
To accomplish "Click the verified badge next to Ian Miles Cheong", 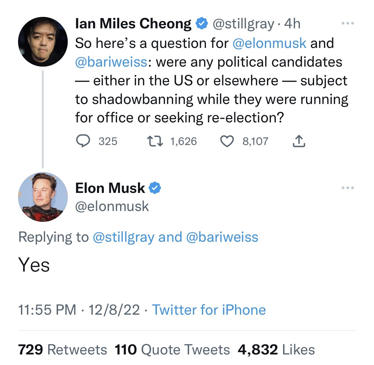I will tap(202, 24).
